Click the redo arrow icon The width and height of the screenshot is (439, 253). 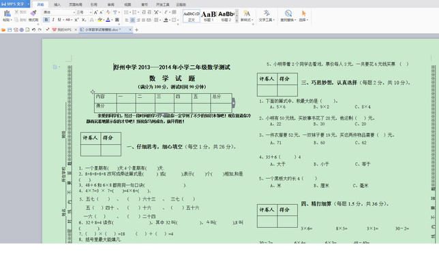[40, 30]
